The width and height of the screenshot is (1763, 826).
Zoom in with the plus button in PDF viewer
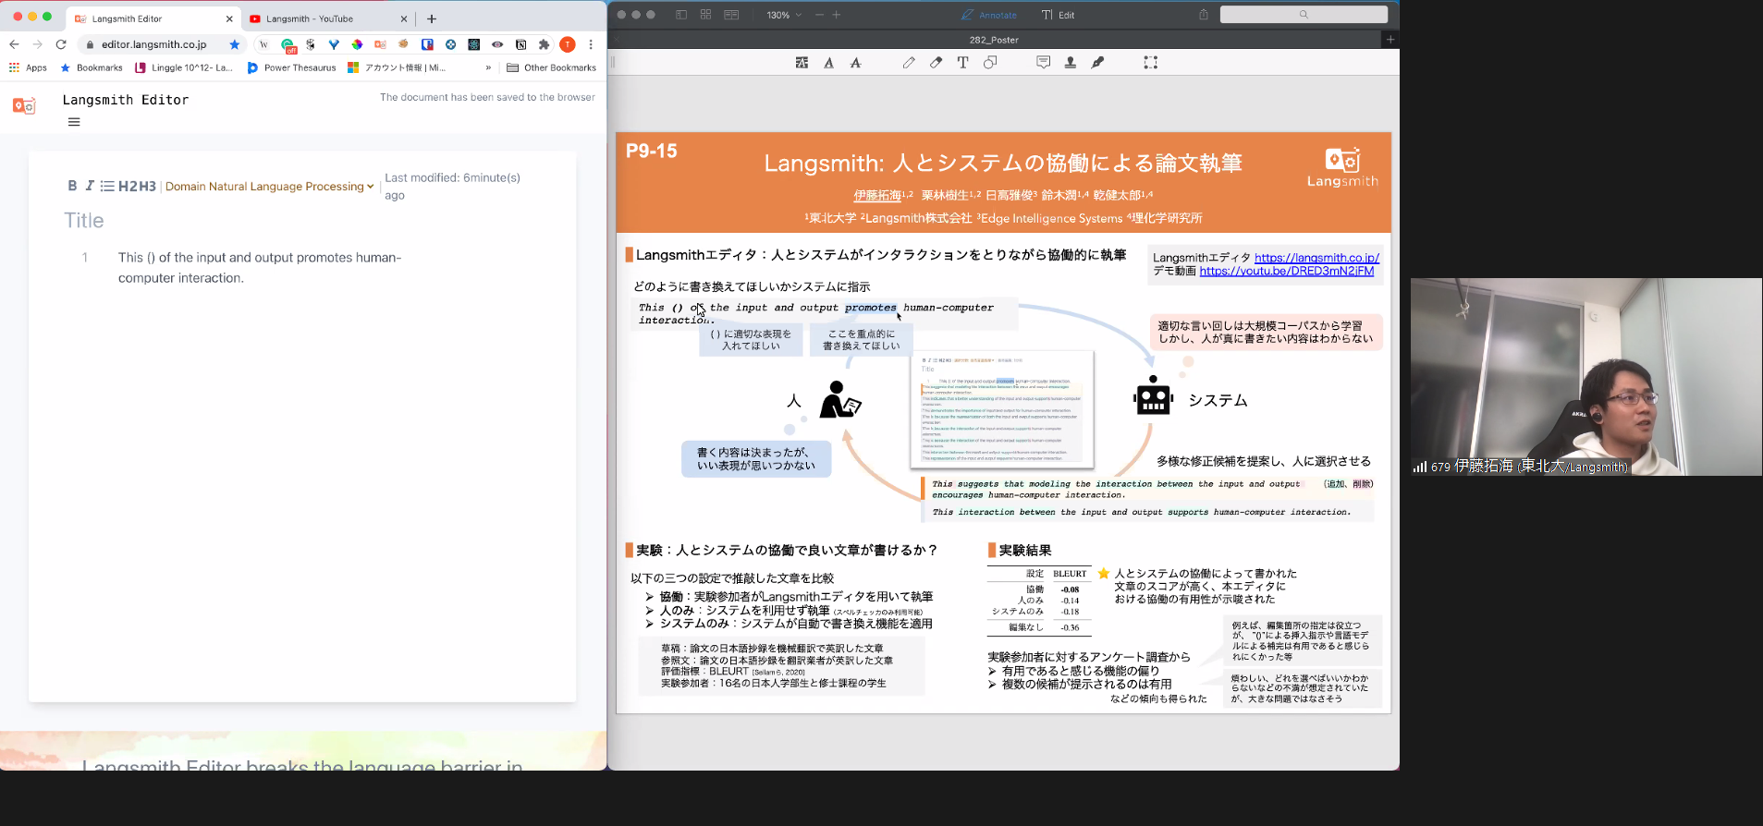(x=837, y=15)
